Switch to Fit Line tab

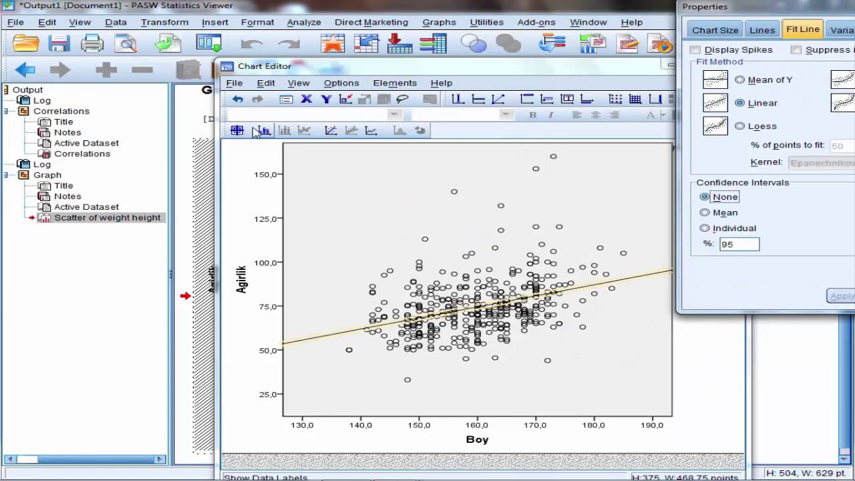pyautogui.click(x=802, y=29)
